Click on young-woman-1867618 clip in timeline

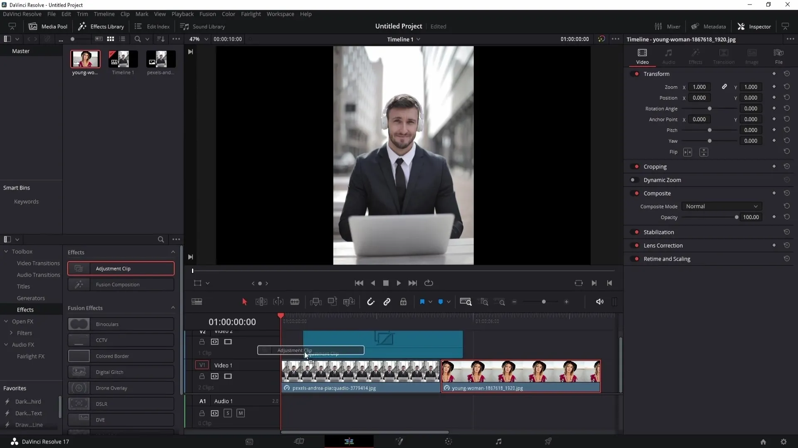pos(521,375)
